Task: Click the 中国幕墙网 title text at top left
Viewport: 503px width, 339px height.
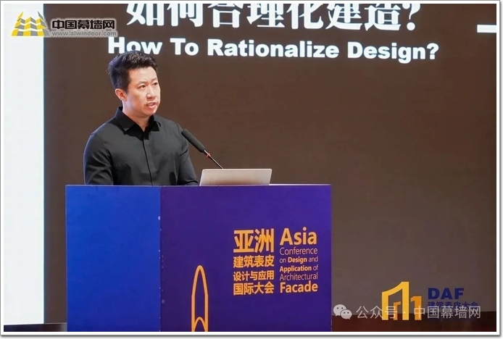Action: [84, 23]
